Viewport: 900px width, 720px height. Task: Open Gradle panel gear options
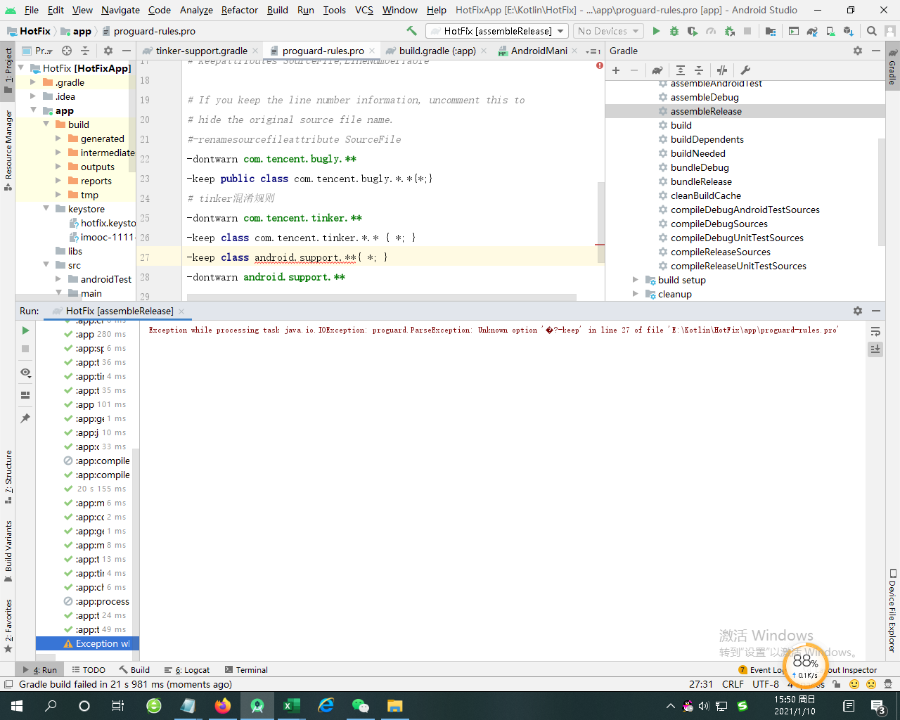click(x=858, y=51)
